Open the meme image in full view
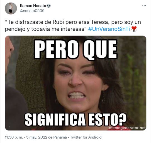Screen dimensions: 151x143 coord(75,83)
